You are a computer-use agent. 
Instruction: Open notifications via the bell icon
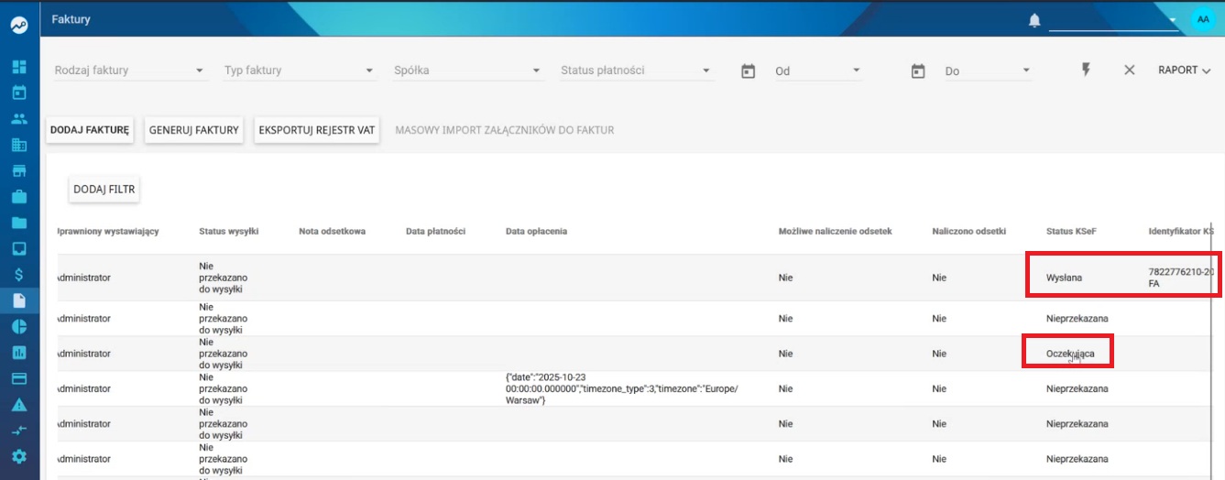click(1034, 20)
